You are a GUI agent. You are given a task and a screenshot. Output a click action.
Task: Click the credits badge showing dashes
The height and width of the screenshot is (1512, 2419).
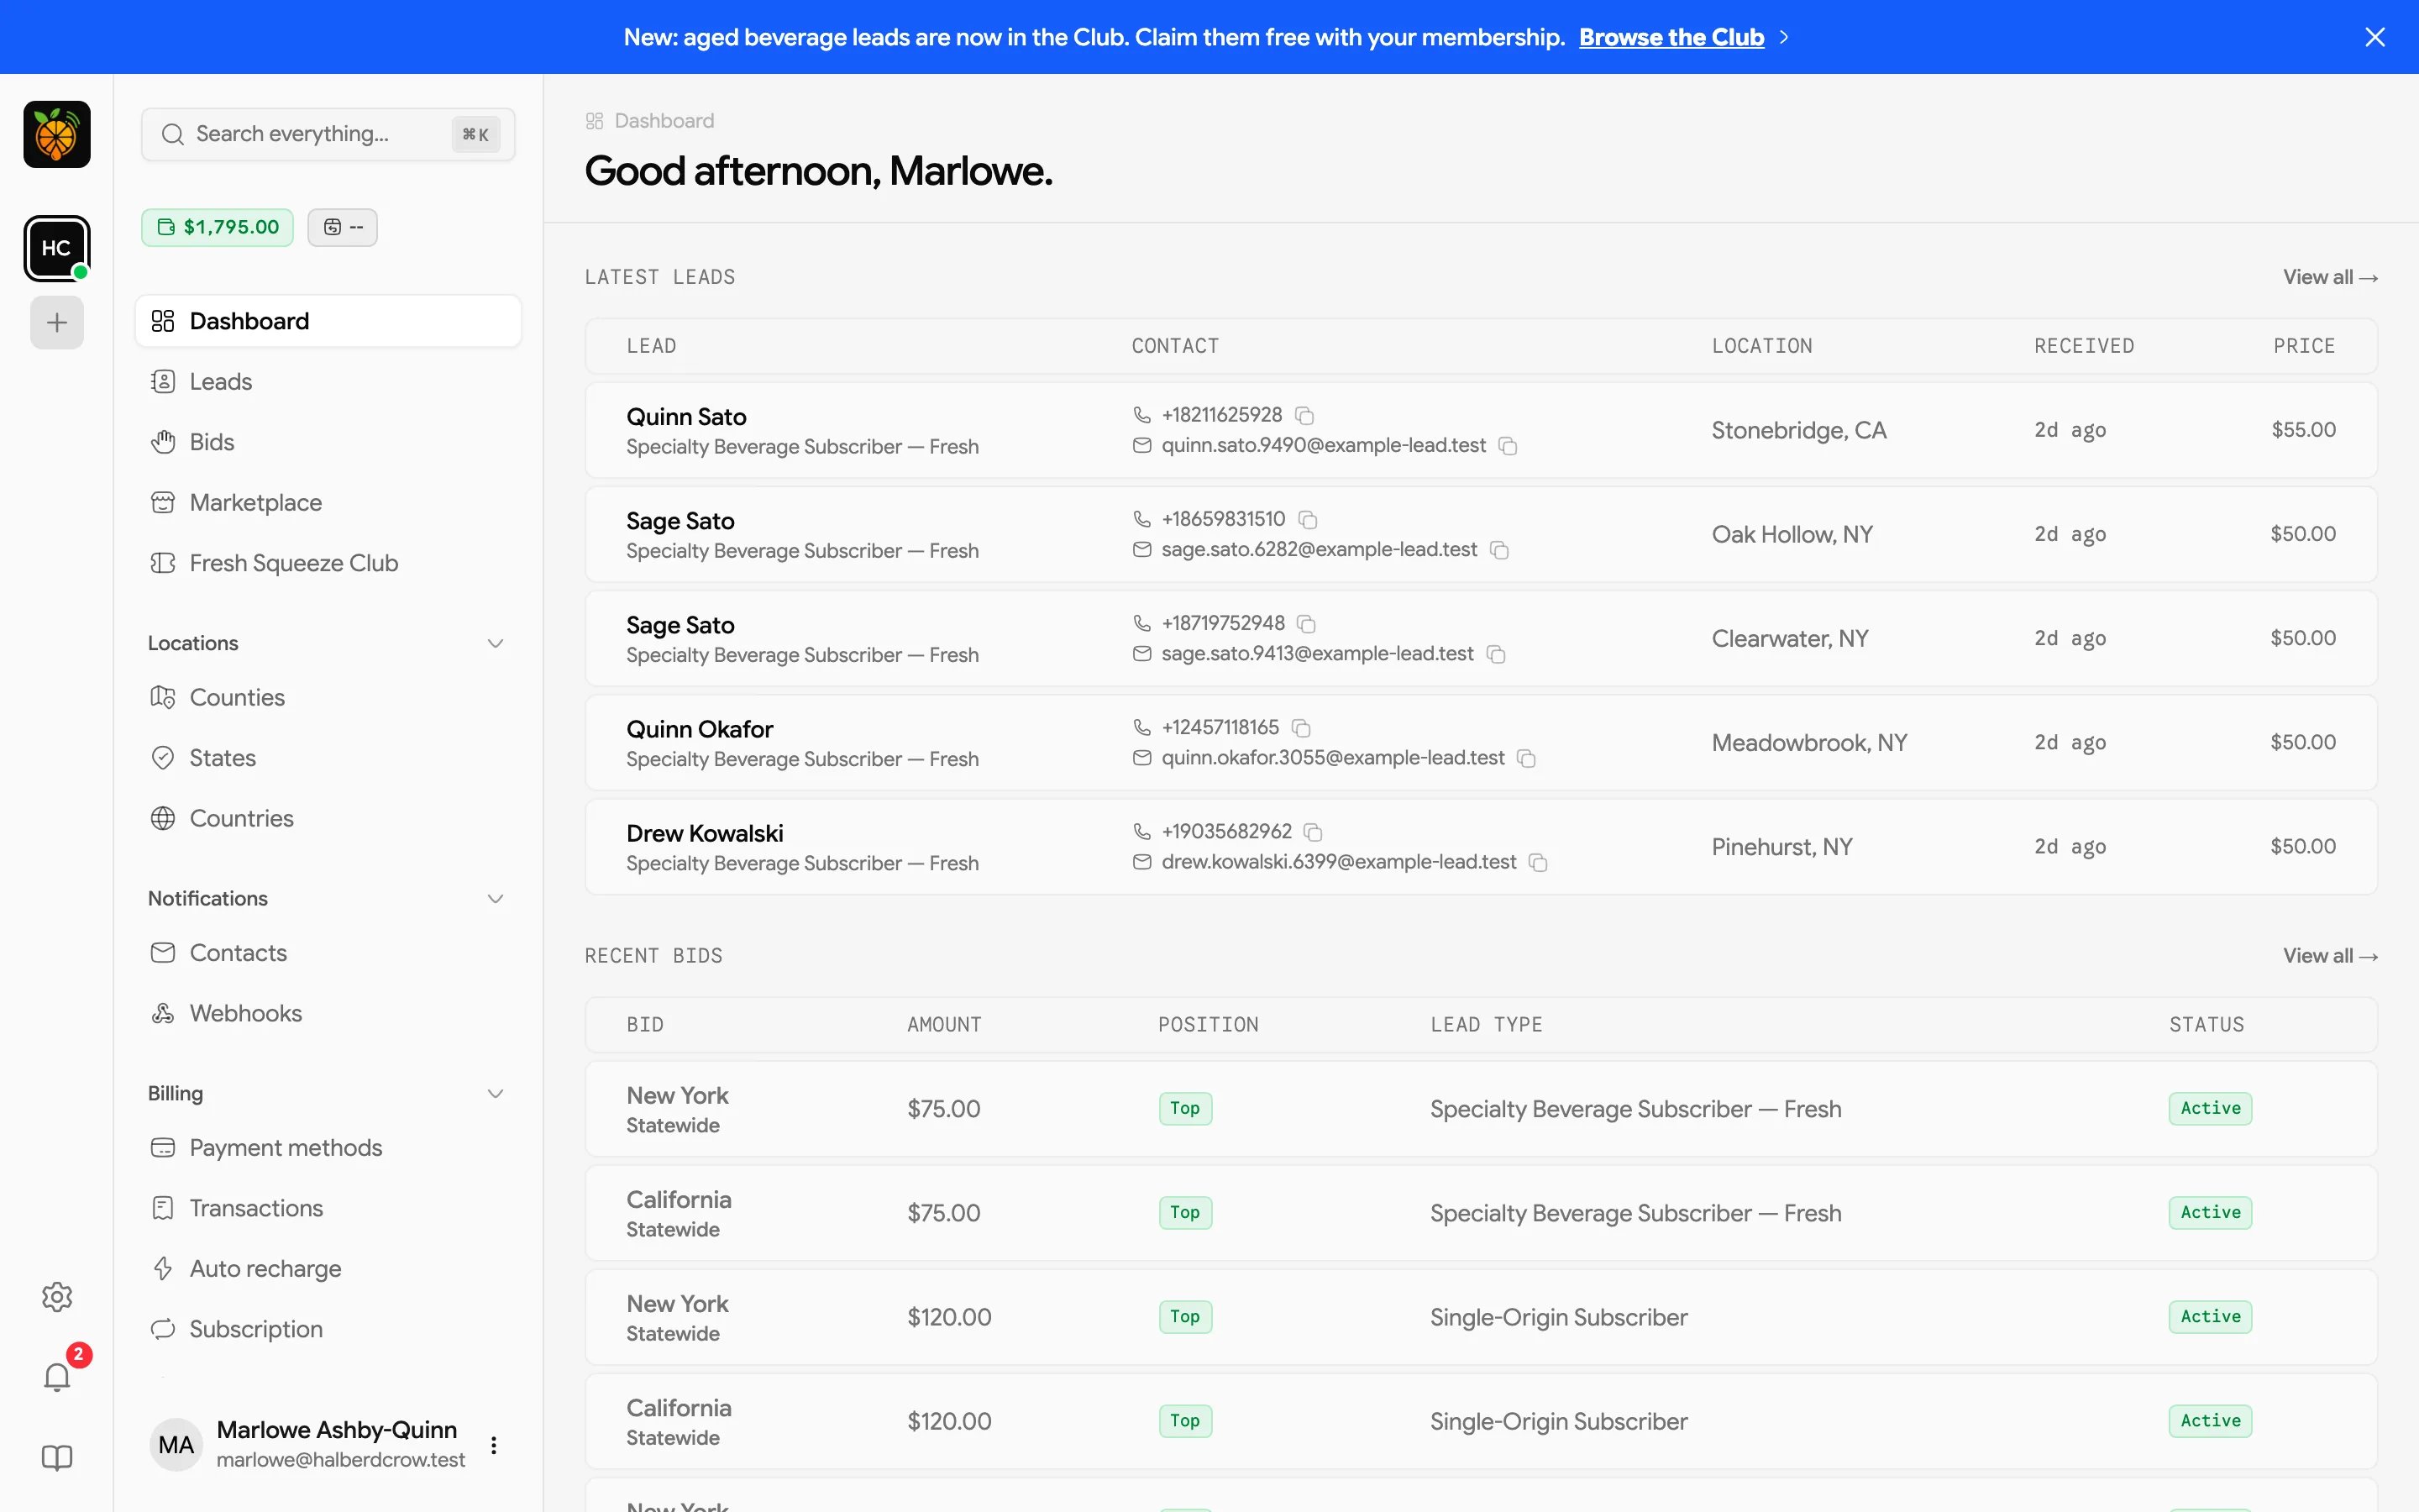(x=342, y=227)
